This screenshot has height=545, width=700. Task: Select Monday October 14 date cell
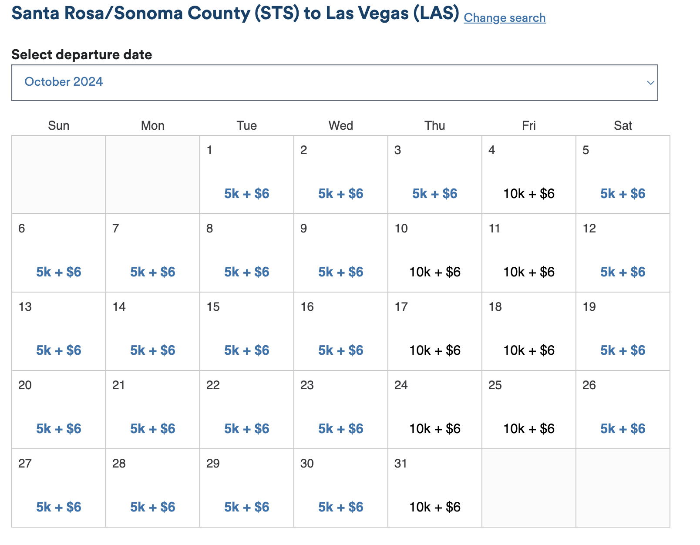(153, 331)
